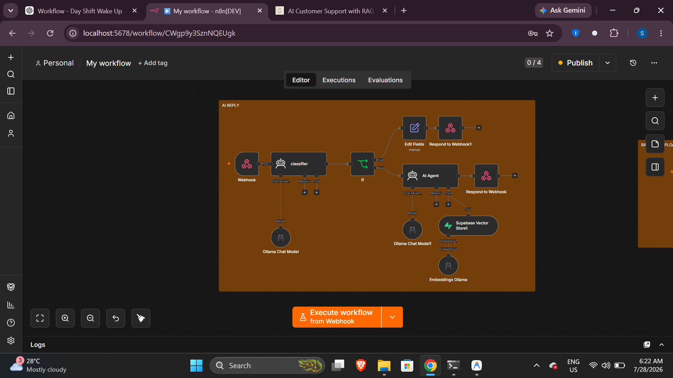Open Execute workflow trigger dropdown arrow
The height and width of the screenshot is (378, 673).
392,317
